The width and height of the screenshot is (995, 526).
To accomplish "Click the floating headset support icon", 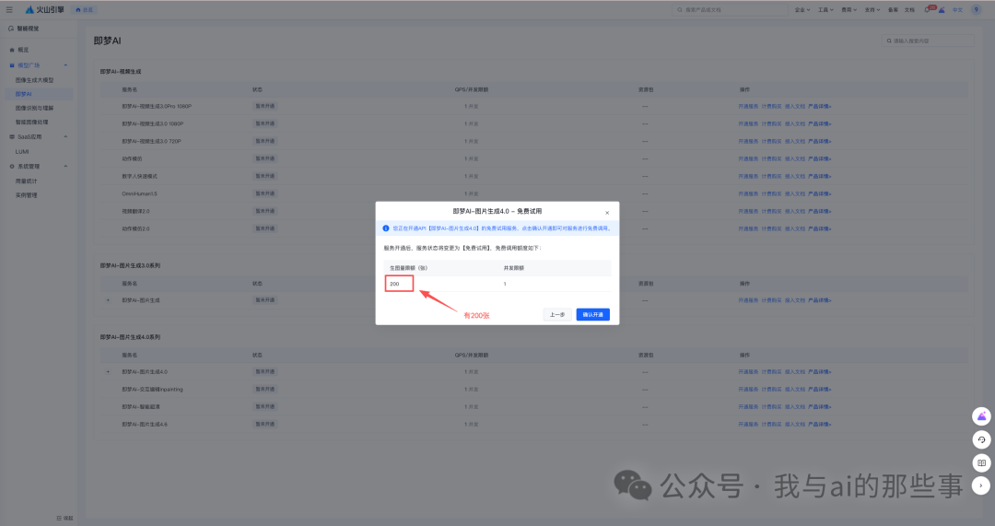I will (981, 439).
